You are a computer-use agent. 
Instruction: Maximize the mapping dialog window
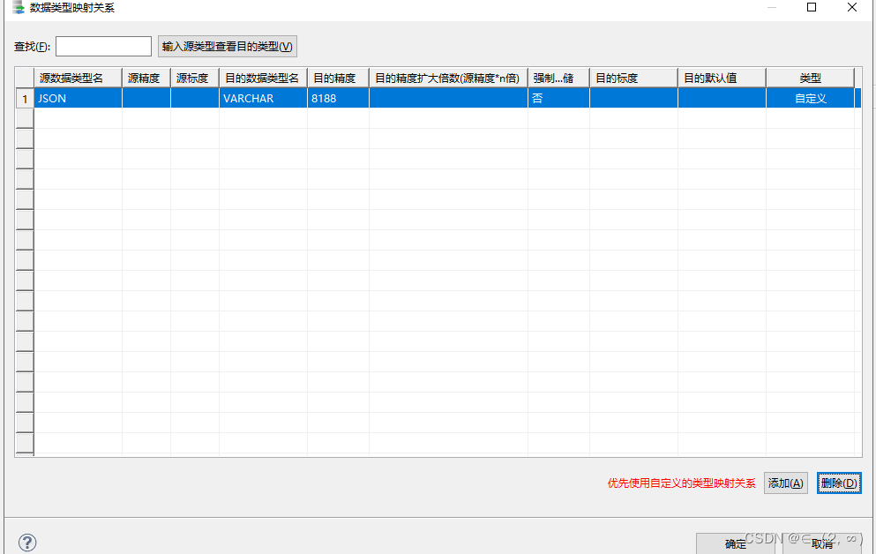(812, 7)
